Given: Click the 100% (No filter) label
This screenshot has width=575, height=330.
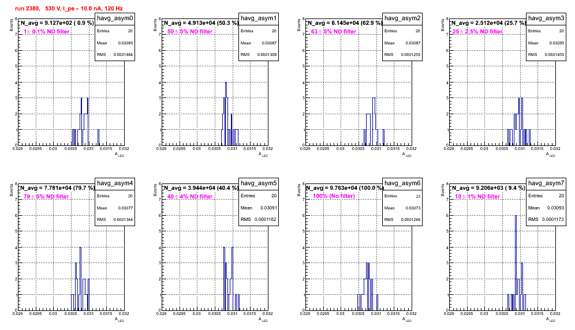Looking at the screenshot, I should (x=334, y=196).
